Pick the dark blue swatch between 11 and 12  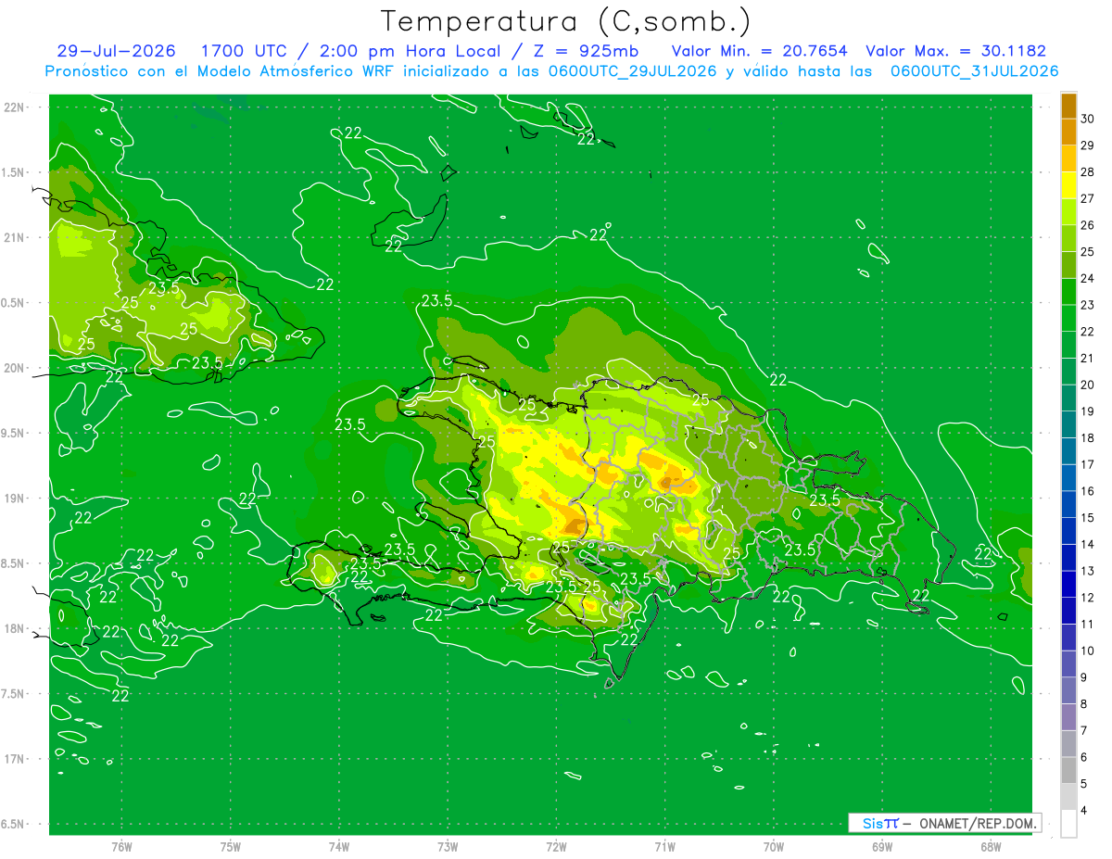tap(1068, 611)
